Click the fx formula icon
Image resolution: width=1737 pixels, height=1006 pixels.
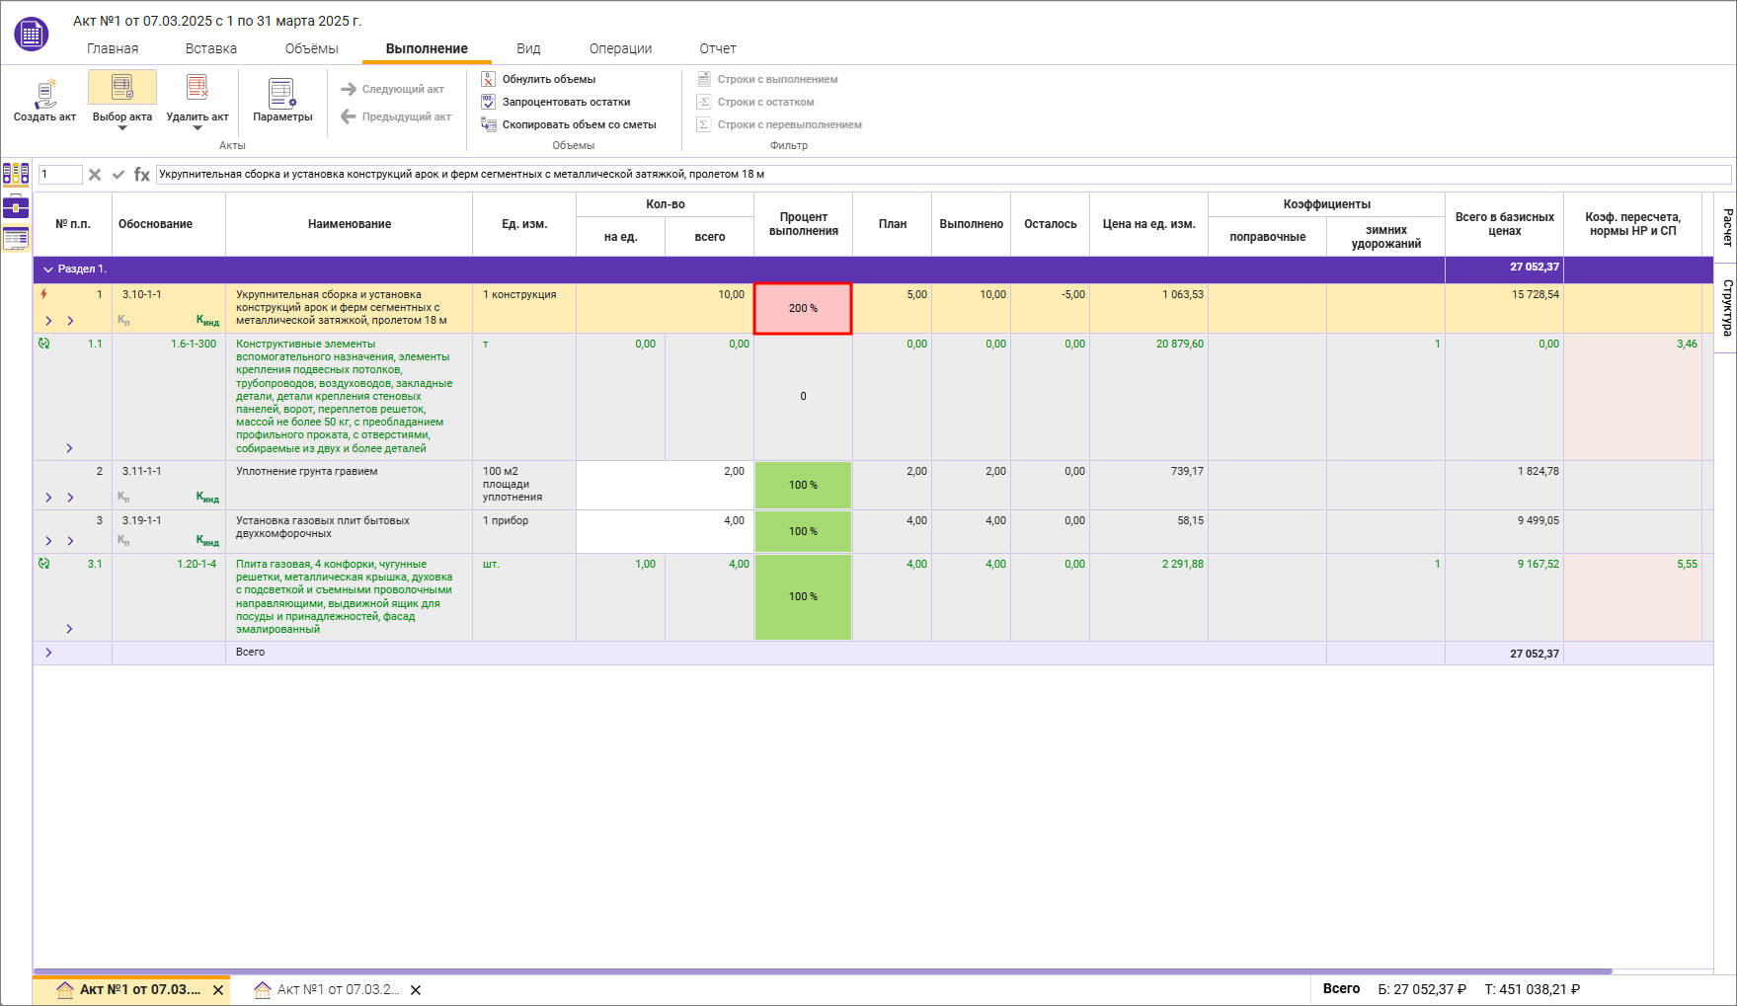[142, 175]
